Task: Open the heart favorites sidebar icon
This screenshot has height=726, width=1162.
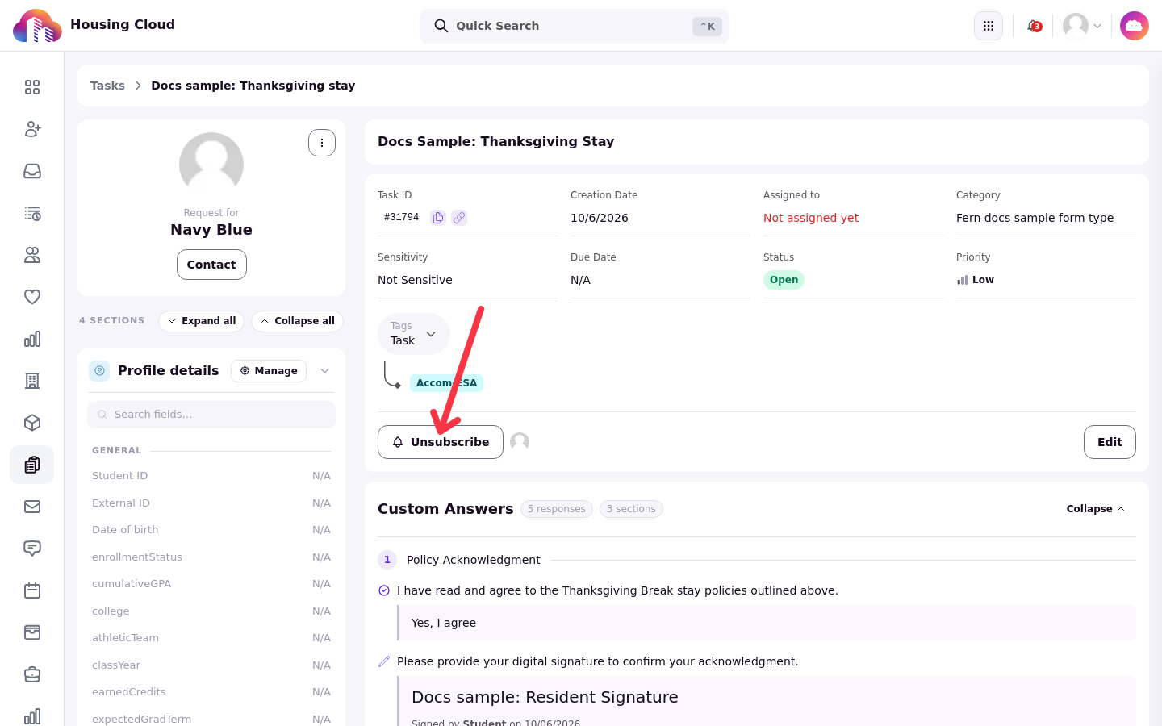Action: pos(32,297)
